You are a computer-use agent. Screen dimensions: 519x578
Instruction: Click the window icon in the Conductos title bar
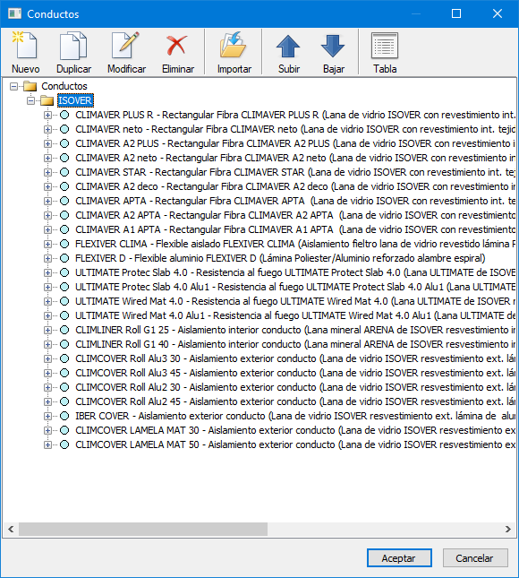click(x=14, y=14)
